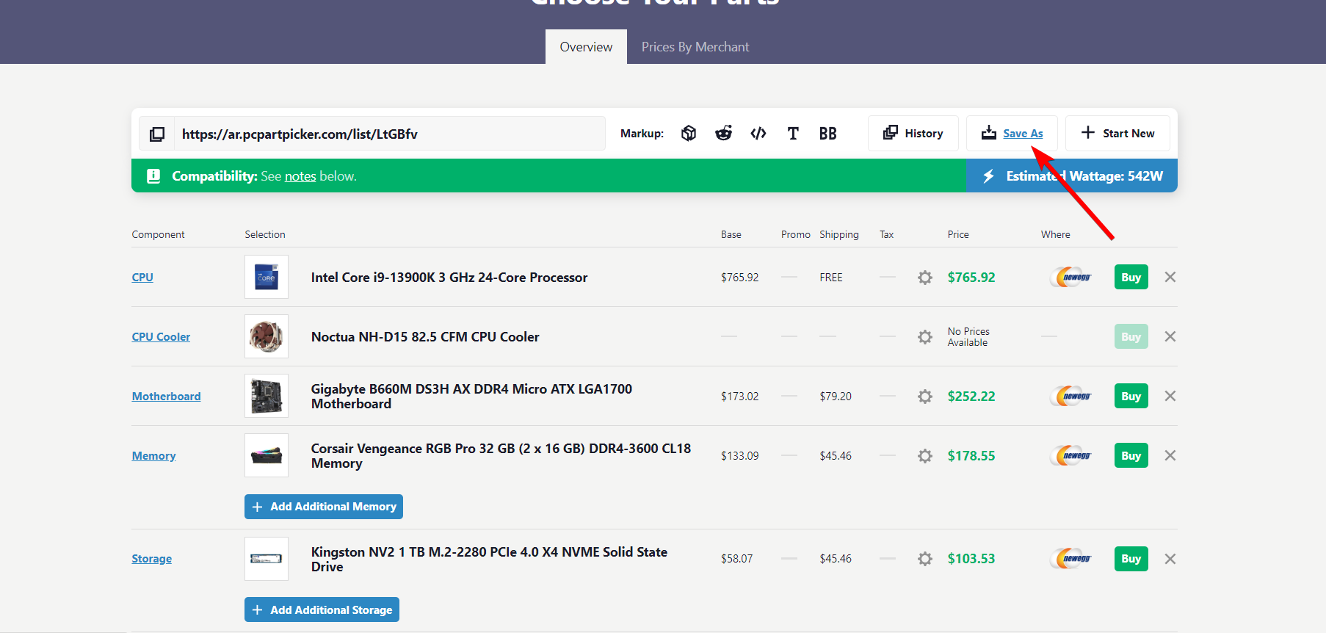Open the History button
The height and width of the screenshot is (633, 1326).
(x=913, y=134)
